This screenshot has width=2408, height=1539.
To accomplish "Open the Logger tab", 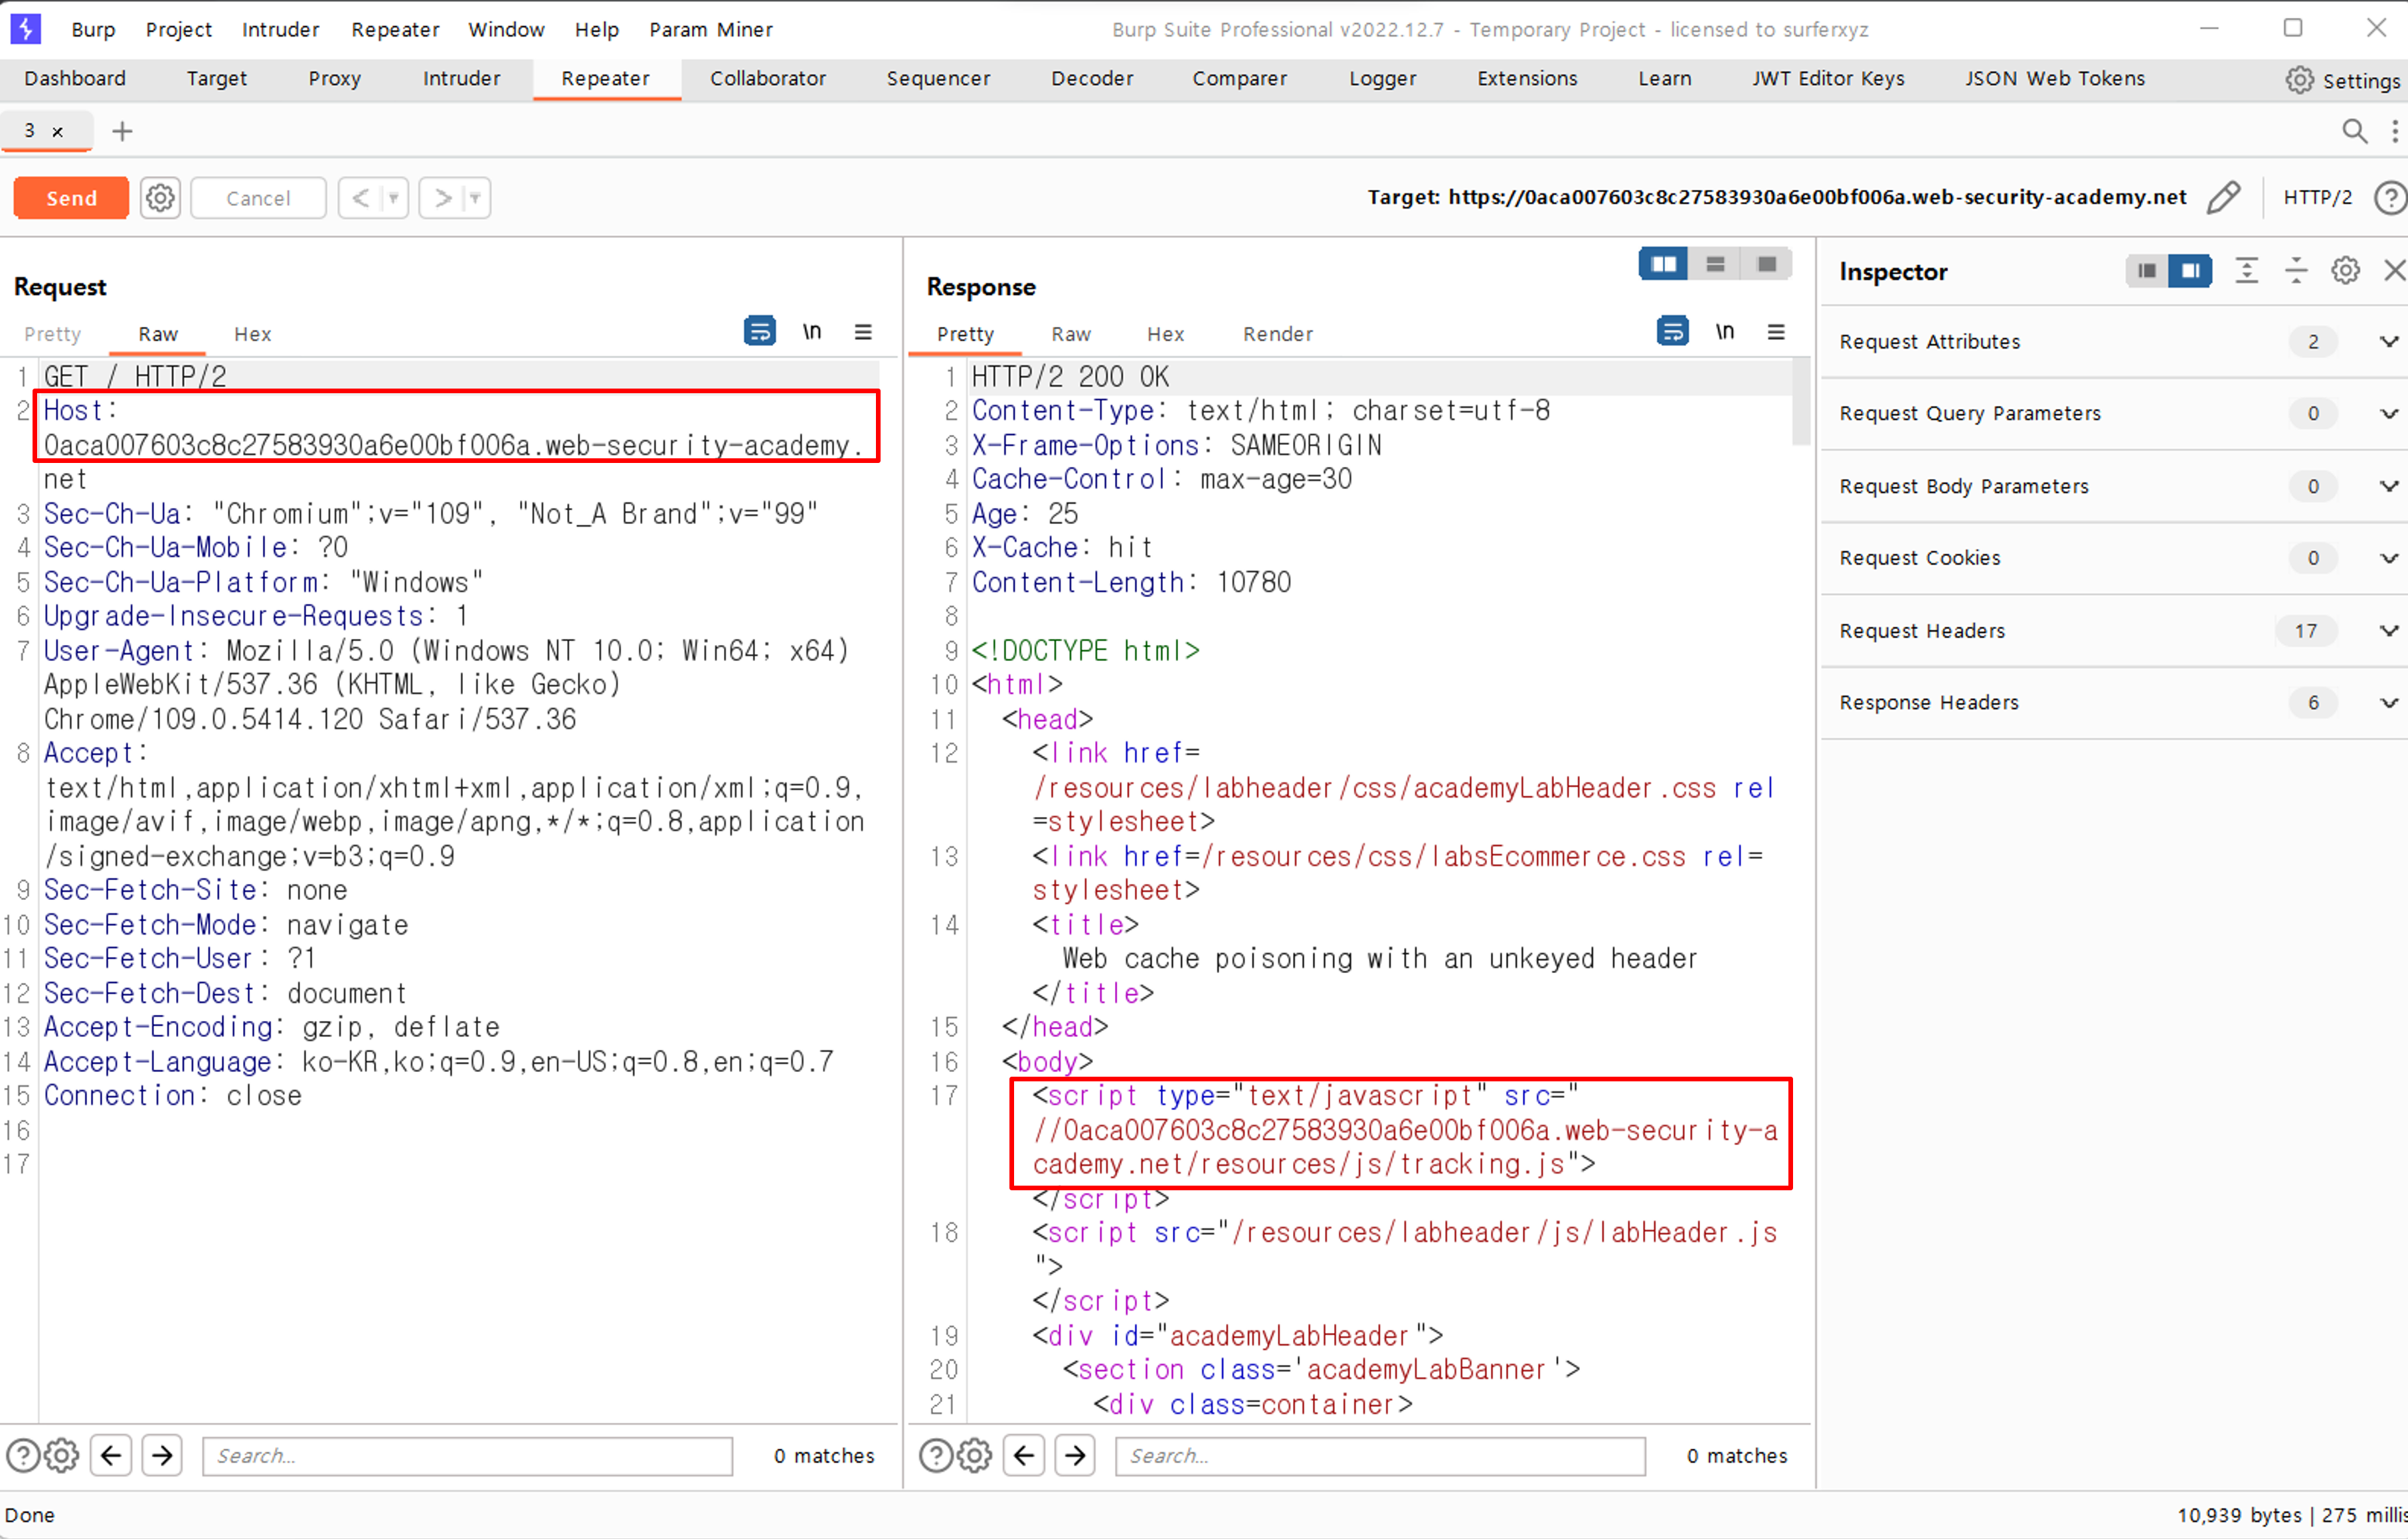I will pyautogui.click(x=1382, y=79).
